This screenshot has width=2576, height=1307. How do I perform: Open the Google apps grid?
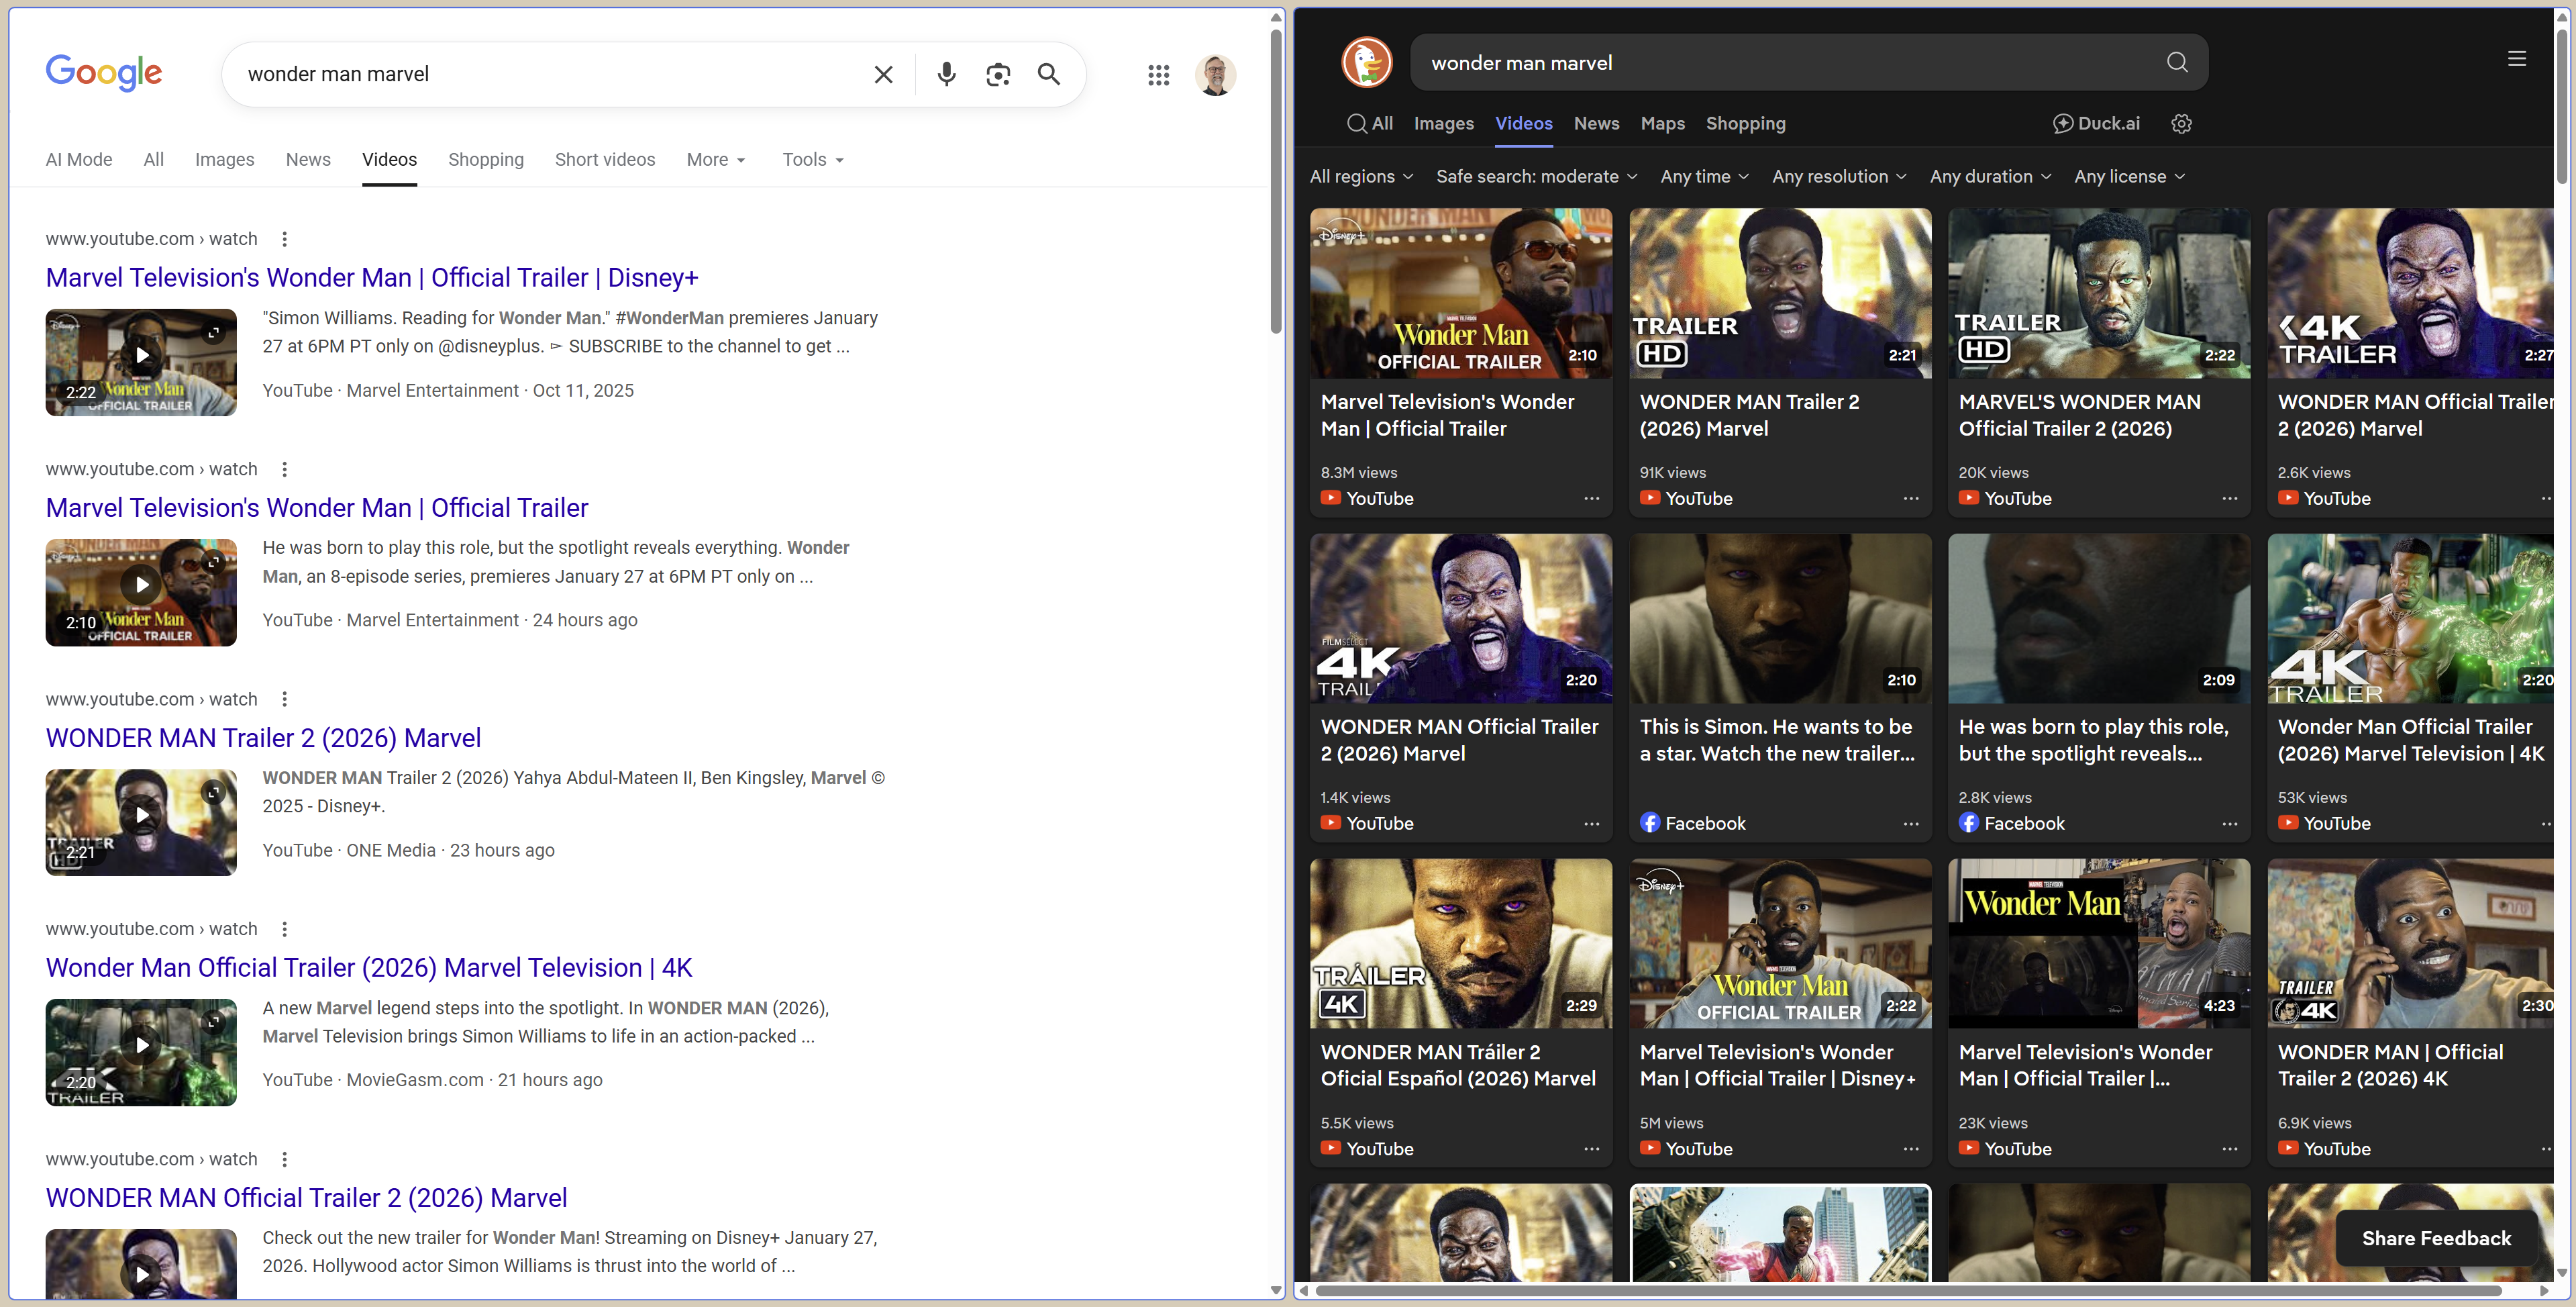pos(1159,75)
